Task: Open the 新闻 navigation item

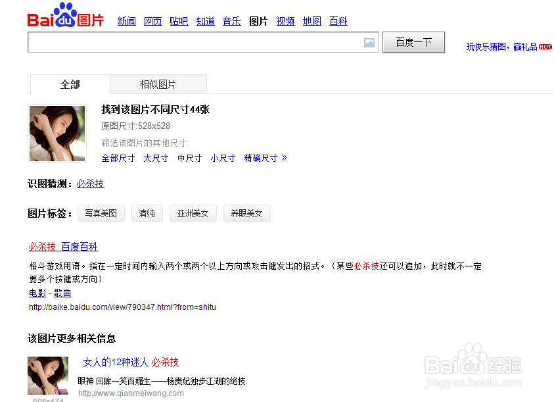Action: click(126, 21)
